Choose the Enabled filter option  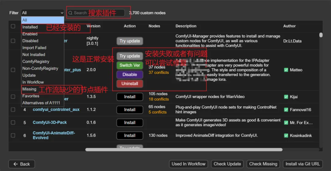point(42,34)
